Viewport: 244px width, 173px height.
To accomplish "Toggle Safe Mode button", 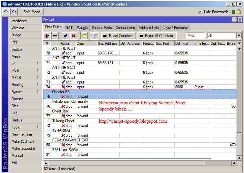I will pos(32,12).
